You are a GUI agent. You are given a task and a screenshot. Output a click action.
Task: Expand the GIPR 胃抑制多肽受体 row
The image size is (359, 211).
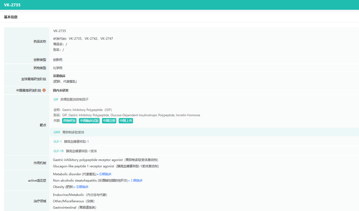[204, 132]
